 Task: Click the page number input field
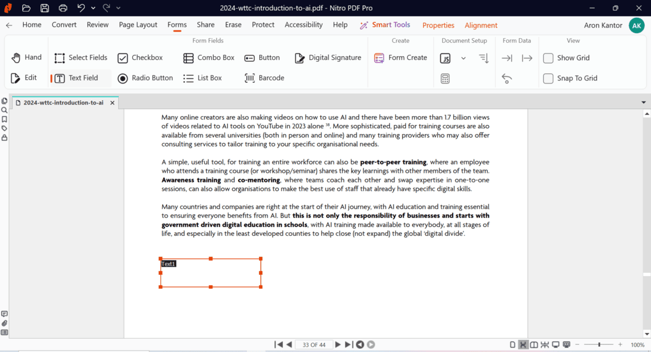click(314, 344)
